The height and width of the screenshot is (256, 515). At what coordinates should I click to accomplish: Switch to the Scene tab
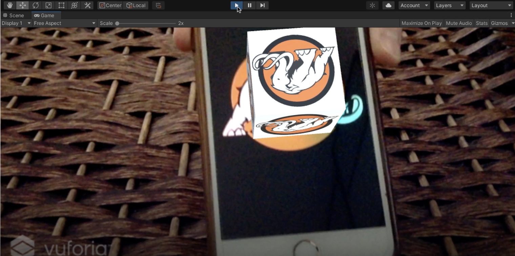(x=14, y=16)
